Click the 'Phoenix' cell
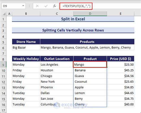141x113 pixels. 57,87
